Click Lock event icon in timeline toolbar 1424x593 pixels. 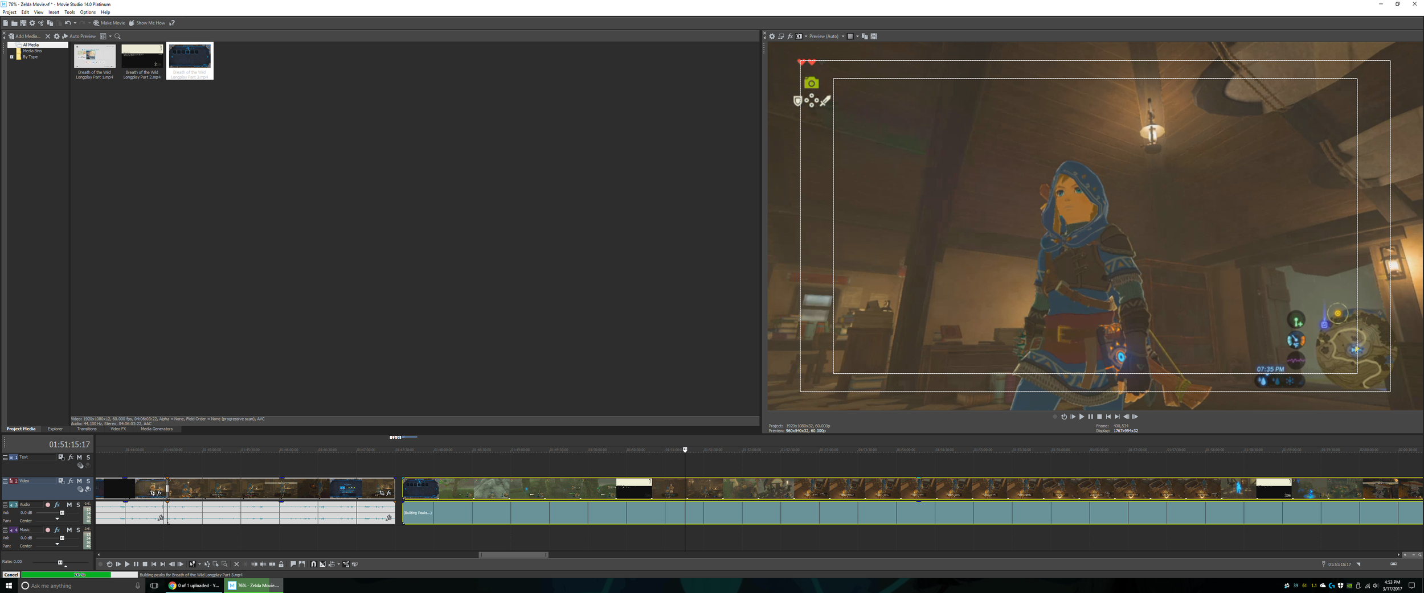pyautogui.click(x=281, y=565)
